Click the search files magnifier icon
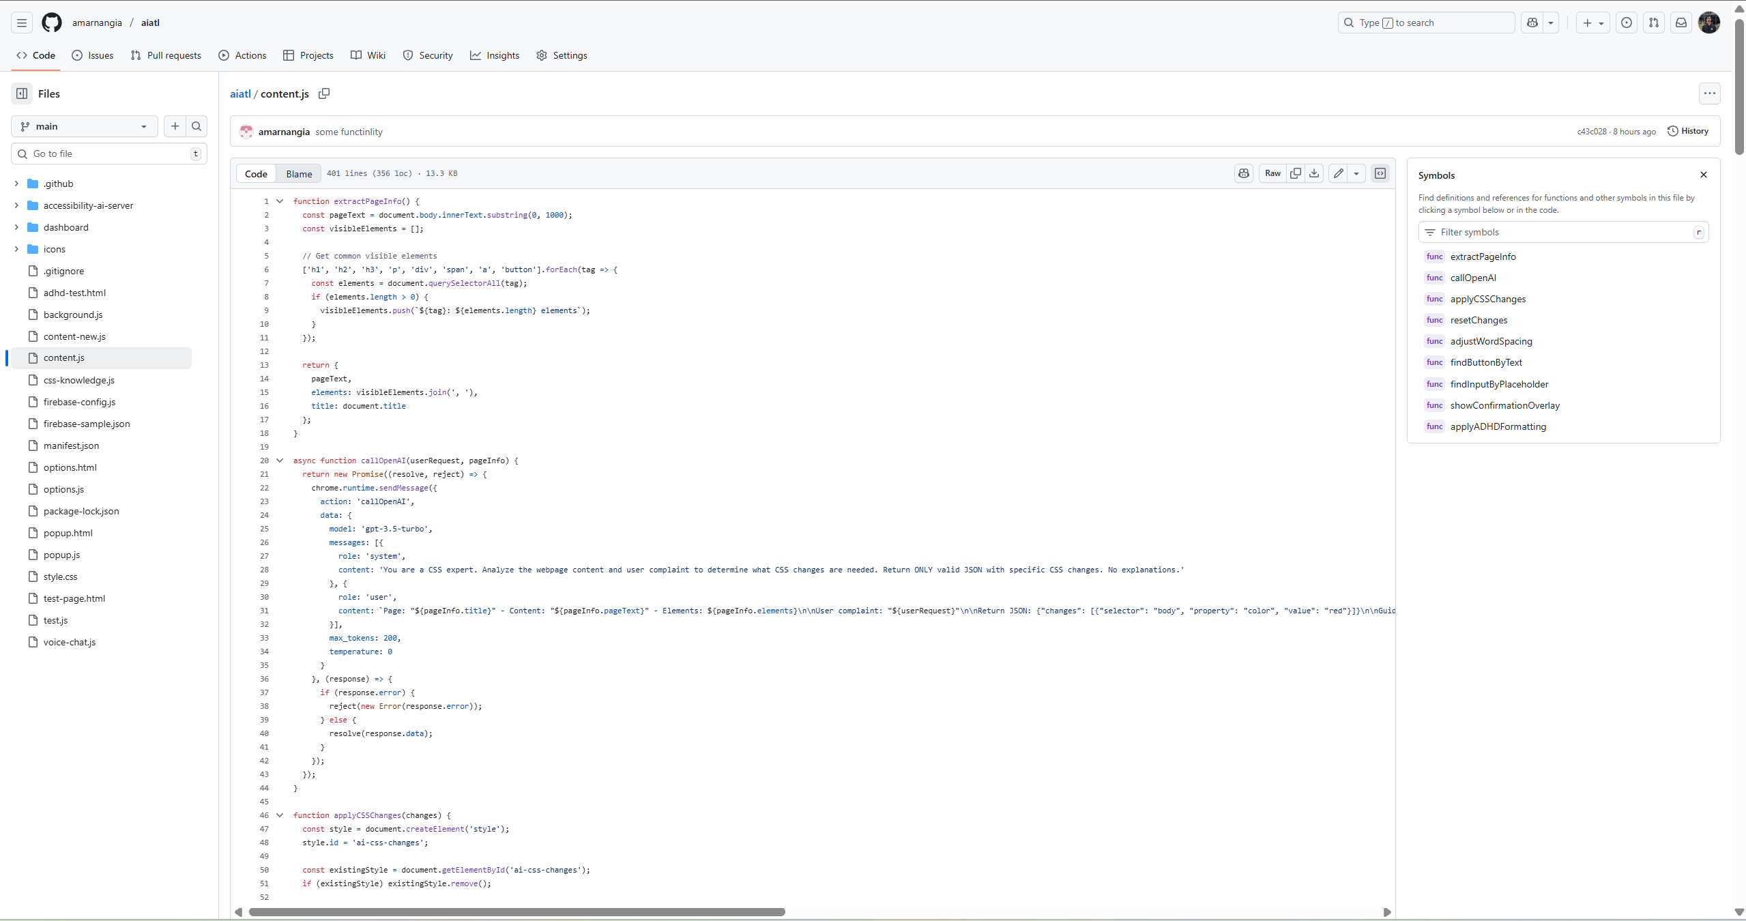 point(197,126)
